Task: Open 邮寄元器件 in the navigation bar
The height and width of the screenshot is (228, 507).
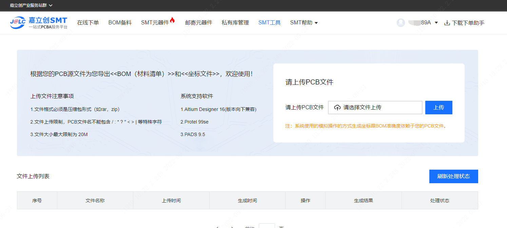Action: point(198,23)
